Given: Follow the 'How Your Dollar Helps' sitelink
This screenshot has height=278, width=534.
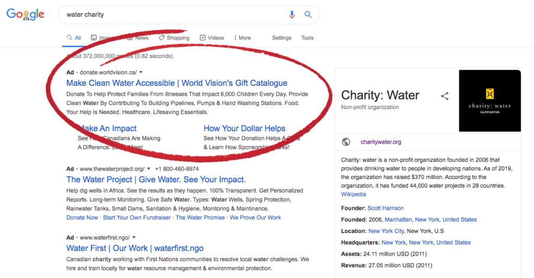Looking at the screenshot, I should tap(244, 129).
